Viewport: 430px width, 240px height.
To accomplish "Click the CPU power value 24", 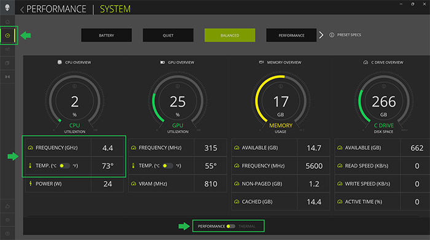I will (107, 184).
